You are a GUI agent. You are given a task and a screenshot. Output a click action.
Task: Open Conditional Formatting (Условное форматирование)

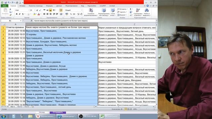91,12
